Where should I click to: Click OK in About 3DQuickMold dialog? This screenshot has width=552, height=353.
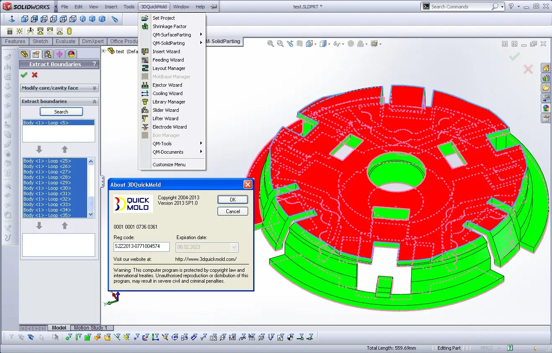pos(233,200)
